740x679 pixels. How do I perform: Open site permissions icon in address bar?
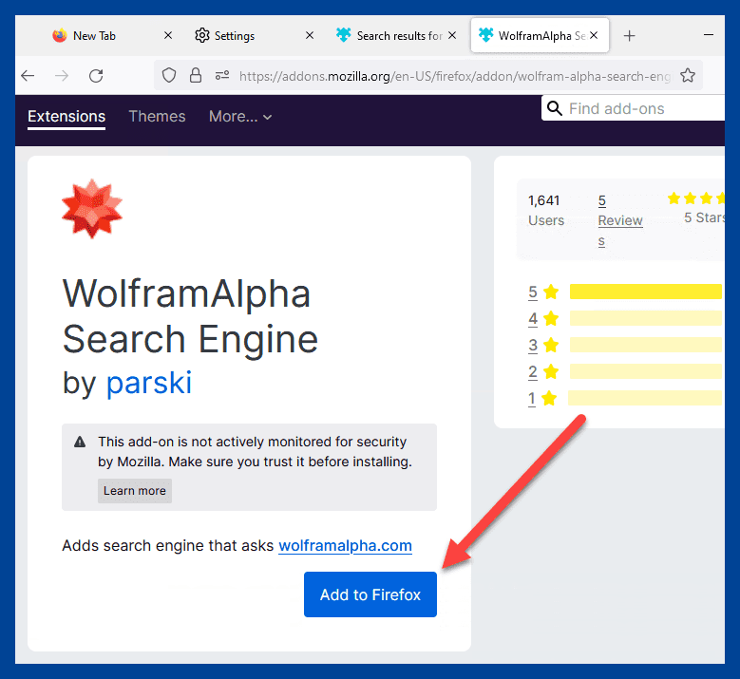222,75
